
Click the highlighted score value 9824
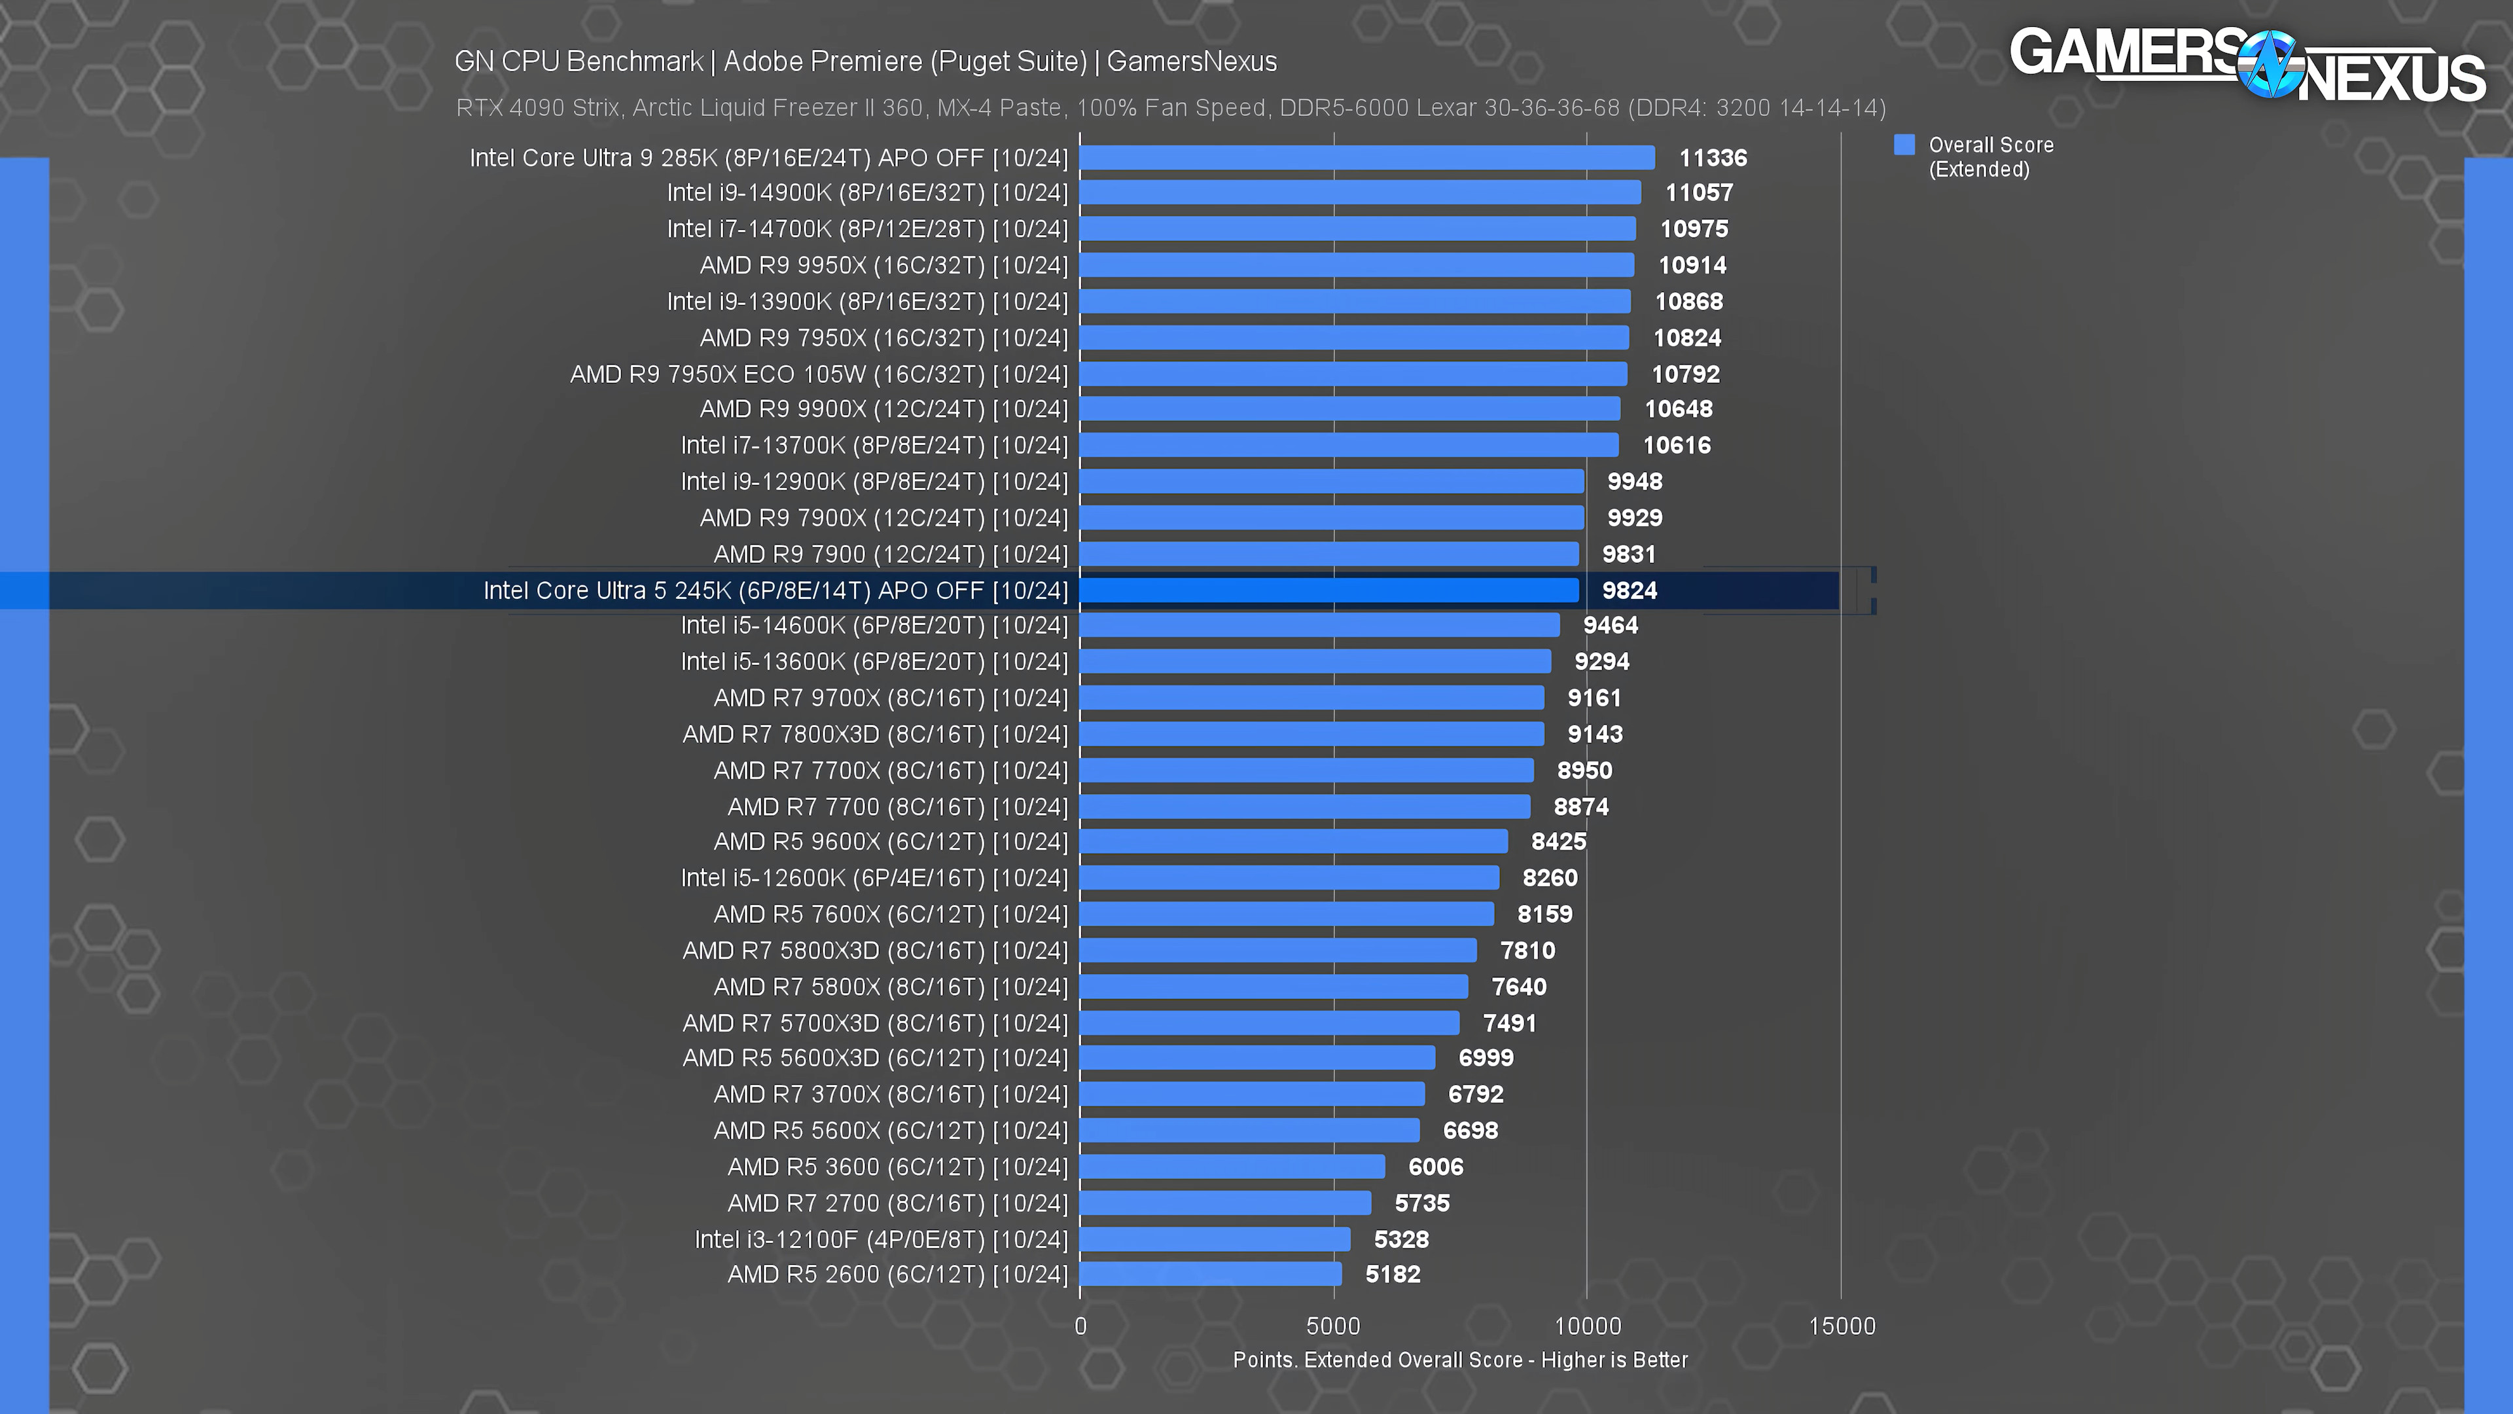[1630, 590]
